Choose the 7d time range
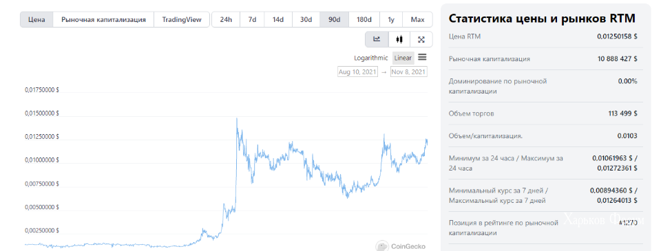The width and height of the screenshot is (661, 251). pos(252,19)
